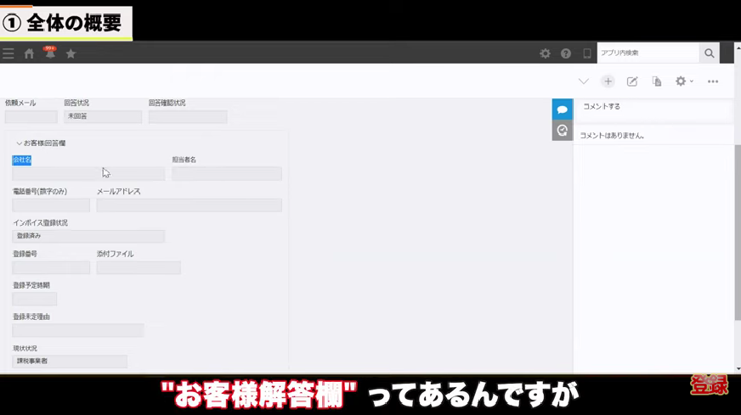
Task: Edit the record with pencil icon
Action: pyautogui.click(x=632, y=81)
